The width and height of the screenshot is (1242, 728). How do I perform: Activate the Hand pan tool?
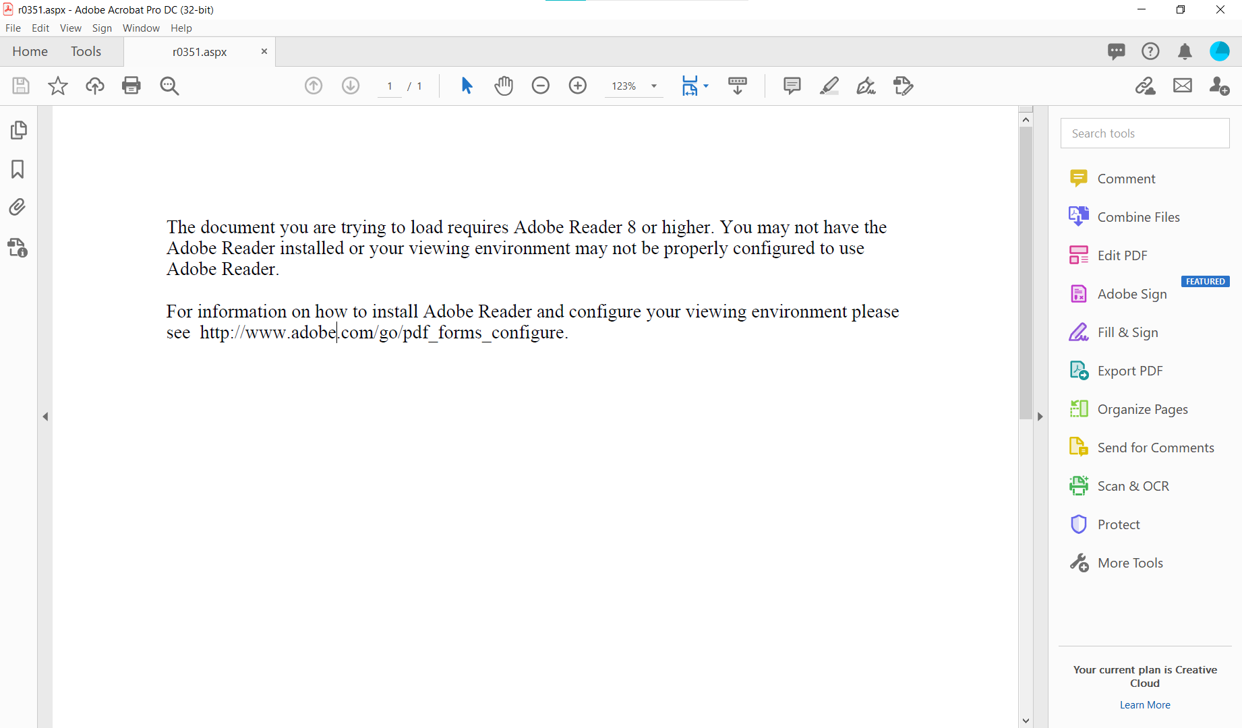[x=504, y=86]
